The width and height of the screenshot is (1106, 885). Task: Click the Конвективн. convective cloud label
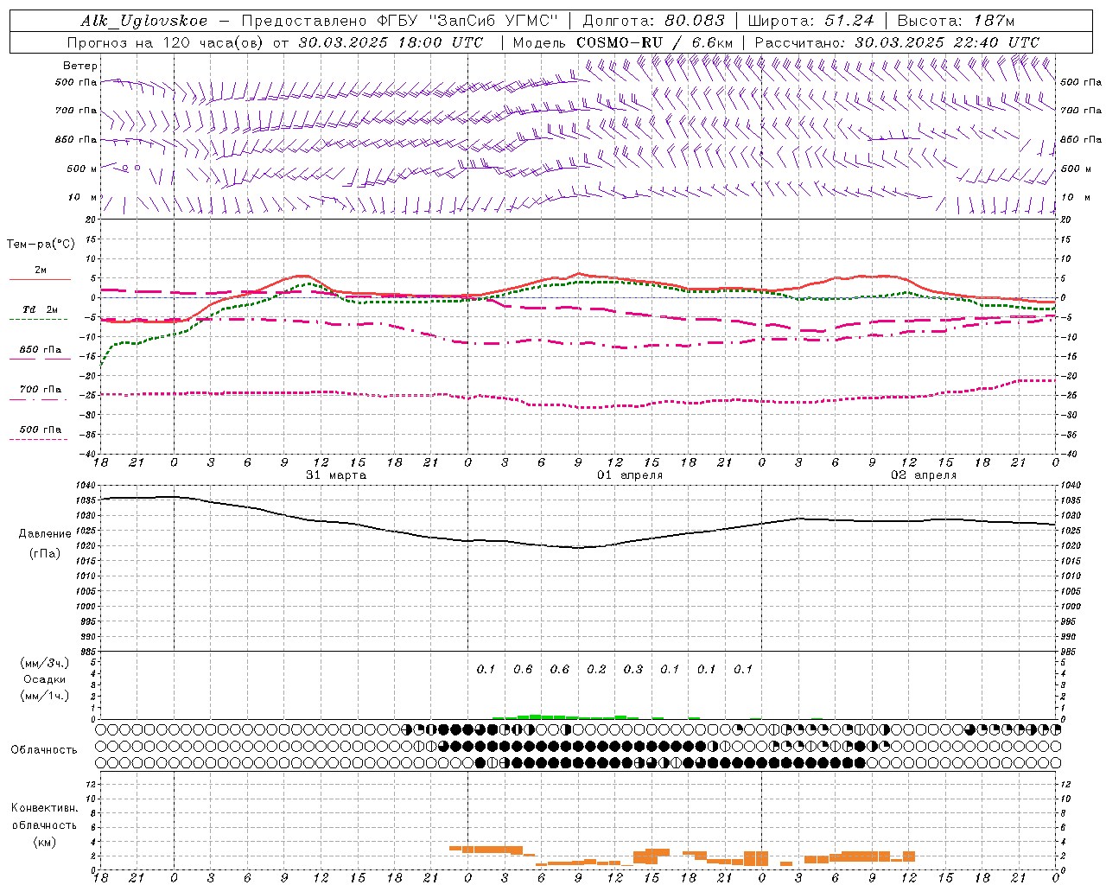tap(44, 808)
